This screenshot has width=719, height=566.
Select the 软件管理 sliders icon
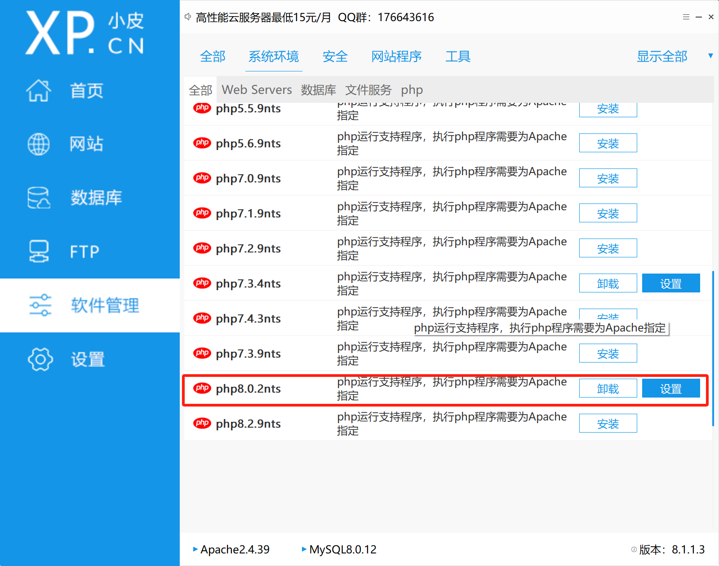pyautogui.click(x=40, y=305)
